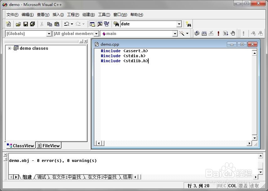Click the Search binoculars icon
Screen dimensions: 268x191
point(188,24)
